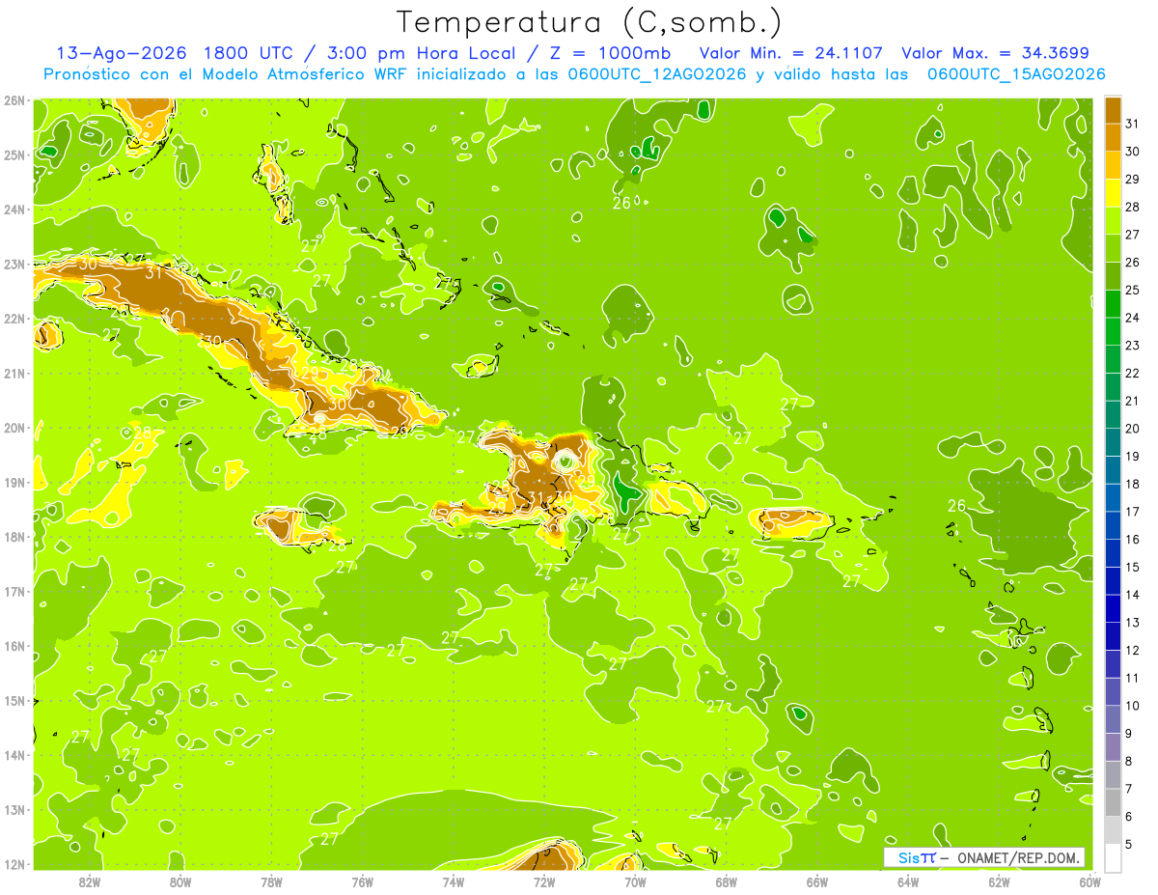Click color scale label '12'
The height and width of the screenshot is (895, 1158).
(1133, 650)
